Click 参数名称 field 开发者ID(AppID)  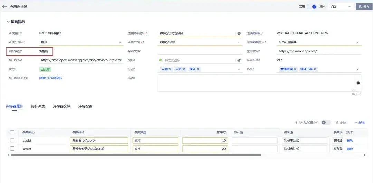[99, 141]
